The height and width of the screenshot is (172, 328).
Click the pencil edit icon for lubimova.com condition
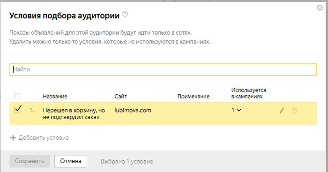[x=282, y=110]
